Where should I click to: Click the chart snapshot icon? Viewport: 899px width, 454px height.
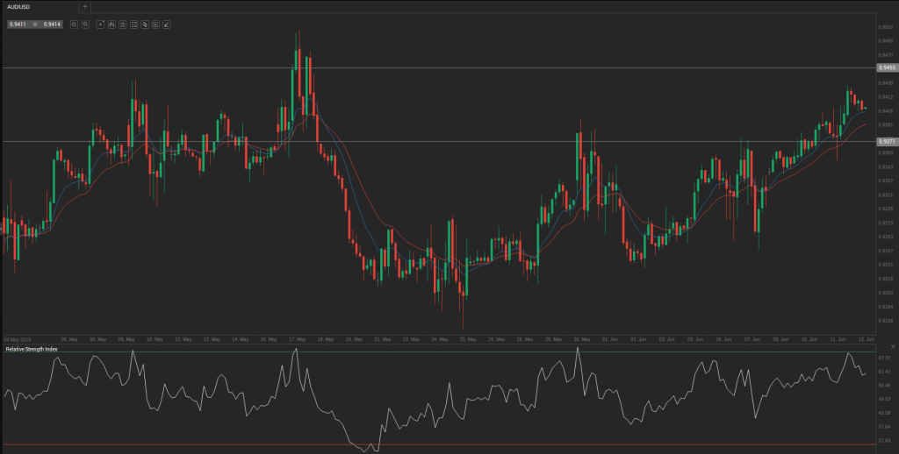click(x=155, y=25)
